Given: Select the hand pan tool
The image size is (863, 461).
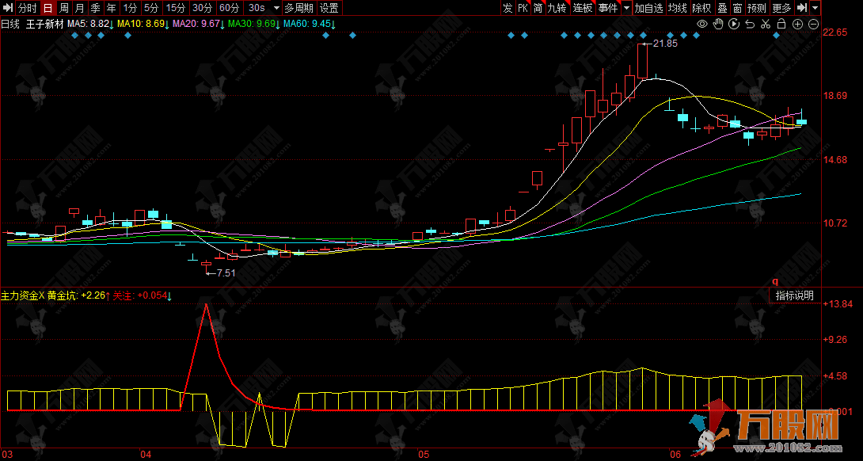Looking at the screenshot, I should [x=717, y=24].
